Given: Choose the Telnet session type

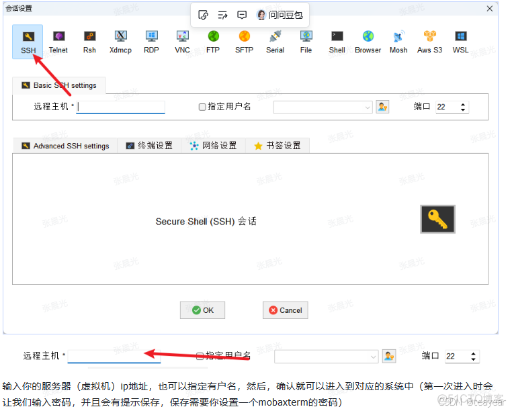Looking at the screenshot, I should (58, 42).
